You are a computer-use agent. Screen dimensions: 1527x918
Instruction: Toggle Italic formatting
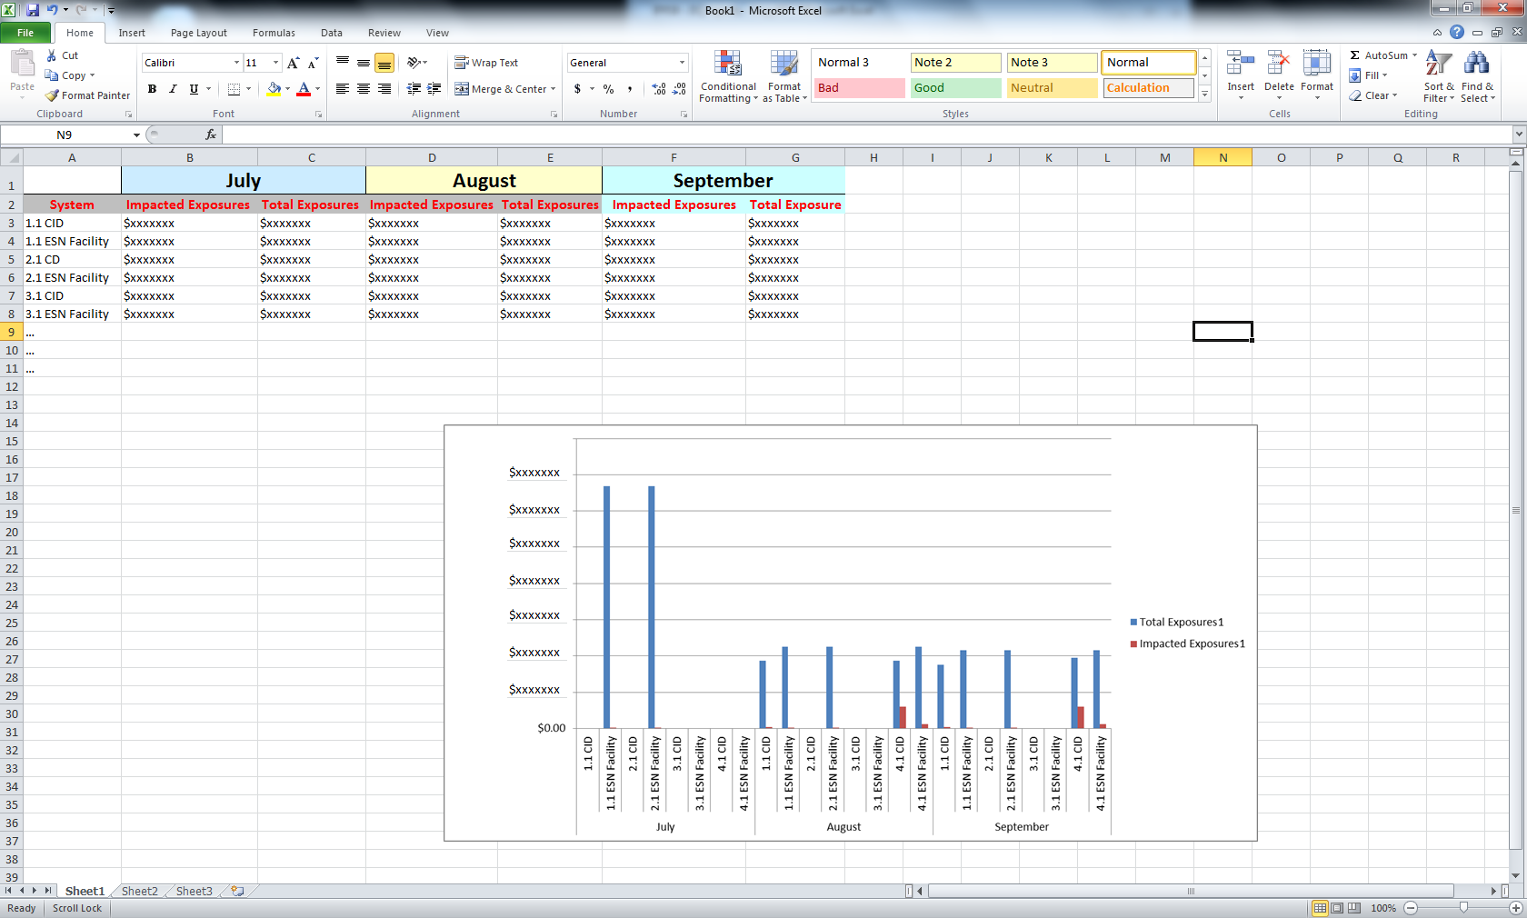pos(173,89)
